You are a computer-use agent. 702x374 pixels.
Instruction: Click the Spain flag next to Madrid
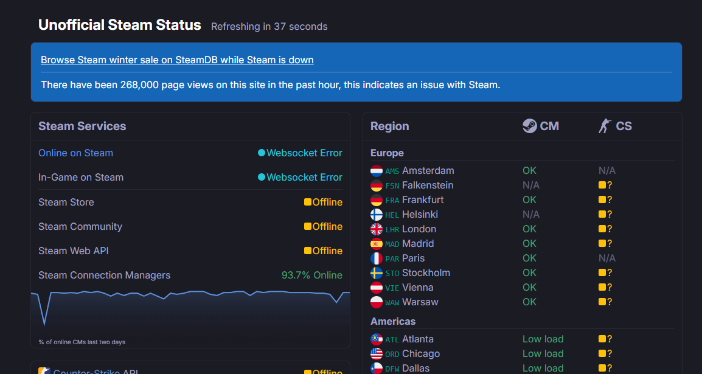(377, 244)
